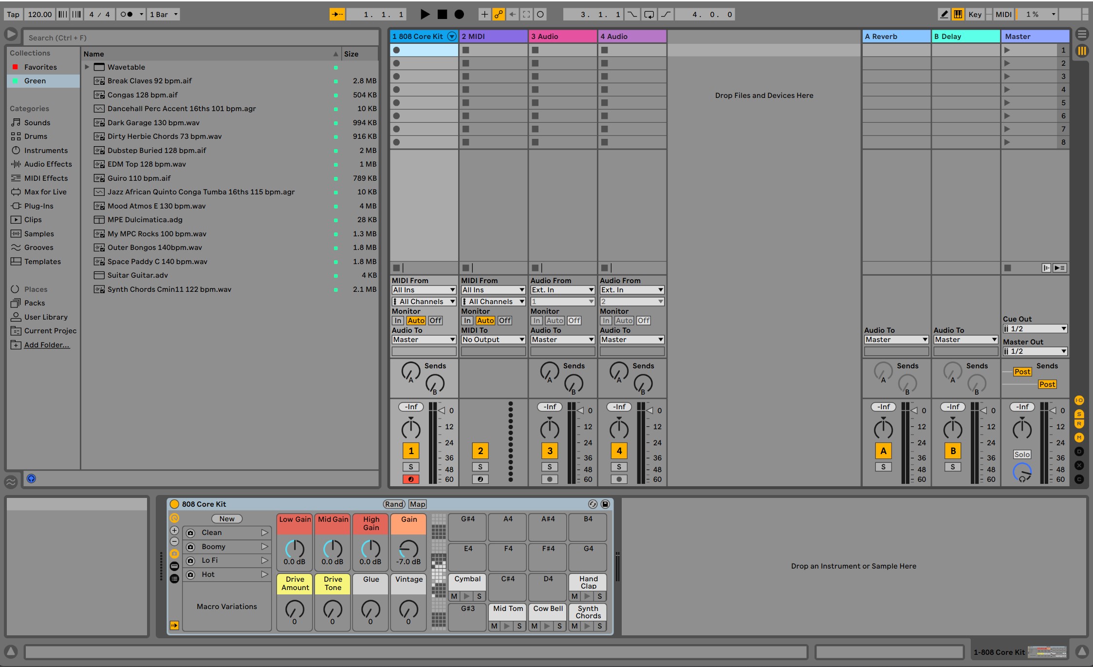Enable MIDI Arrangement Overdub plus icon
The image size is (1093, 667).
click(x=484, y=15)
